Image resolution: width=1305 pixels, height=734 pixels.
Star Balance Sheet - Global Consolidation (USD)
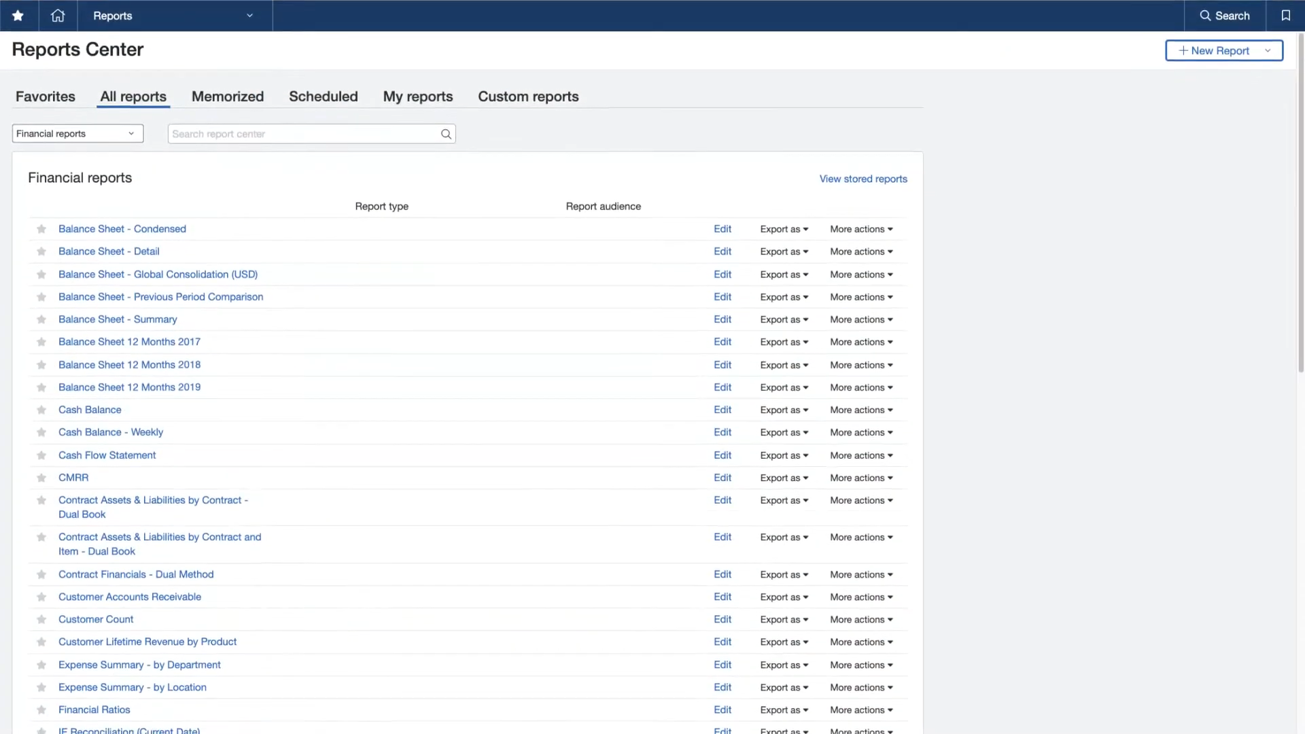41,275
